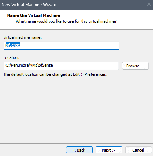The height and width of the screenshot is (156, 153).
Task: Click the Virtual machine name field containing pfSense
Action: [x=61, y=45]
